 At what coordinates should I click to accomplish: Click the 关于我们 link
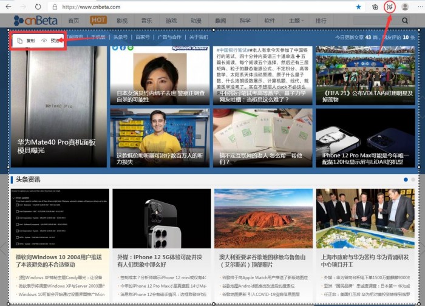(199, 37)
